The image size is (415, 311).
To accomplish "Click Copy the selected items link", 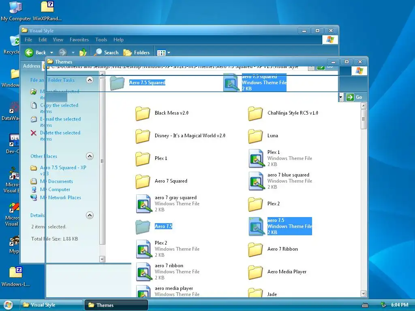I will (x=59, y=108).
